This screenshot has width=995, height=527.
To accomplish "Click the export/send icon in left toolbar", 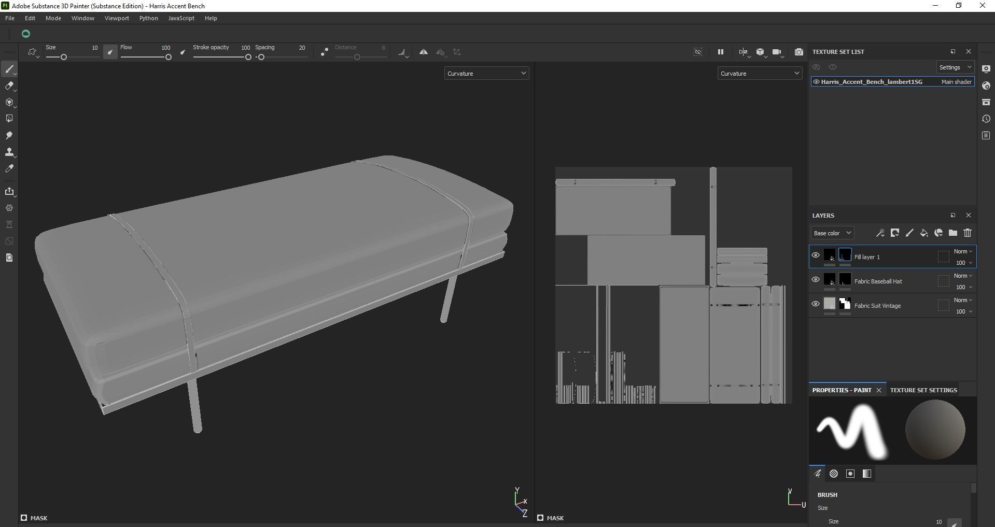I will [9, 192].
